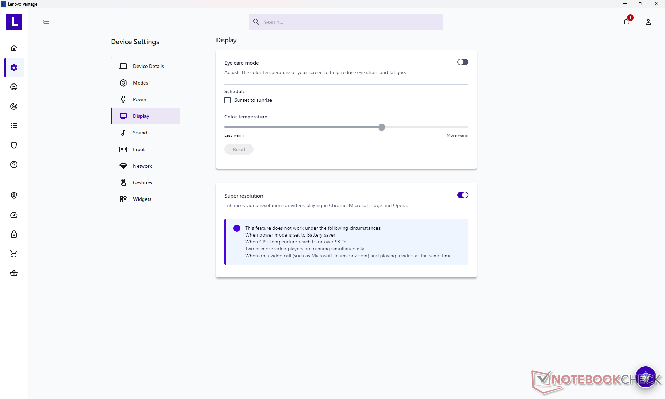
Task: Enable the Eye care mode toggle
Action: tap(462, 62)
